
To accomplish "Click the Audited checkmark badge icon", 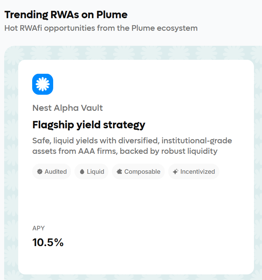I will point(40,172).
